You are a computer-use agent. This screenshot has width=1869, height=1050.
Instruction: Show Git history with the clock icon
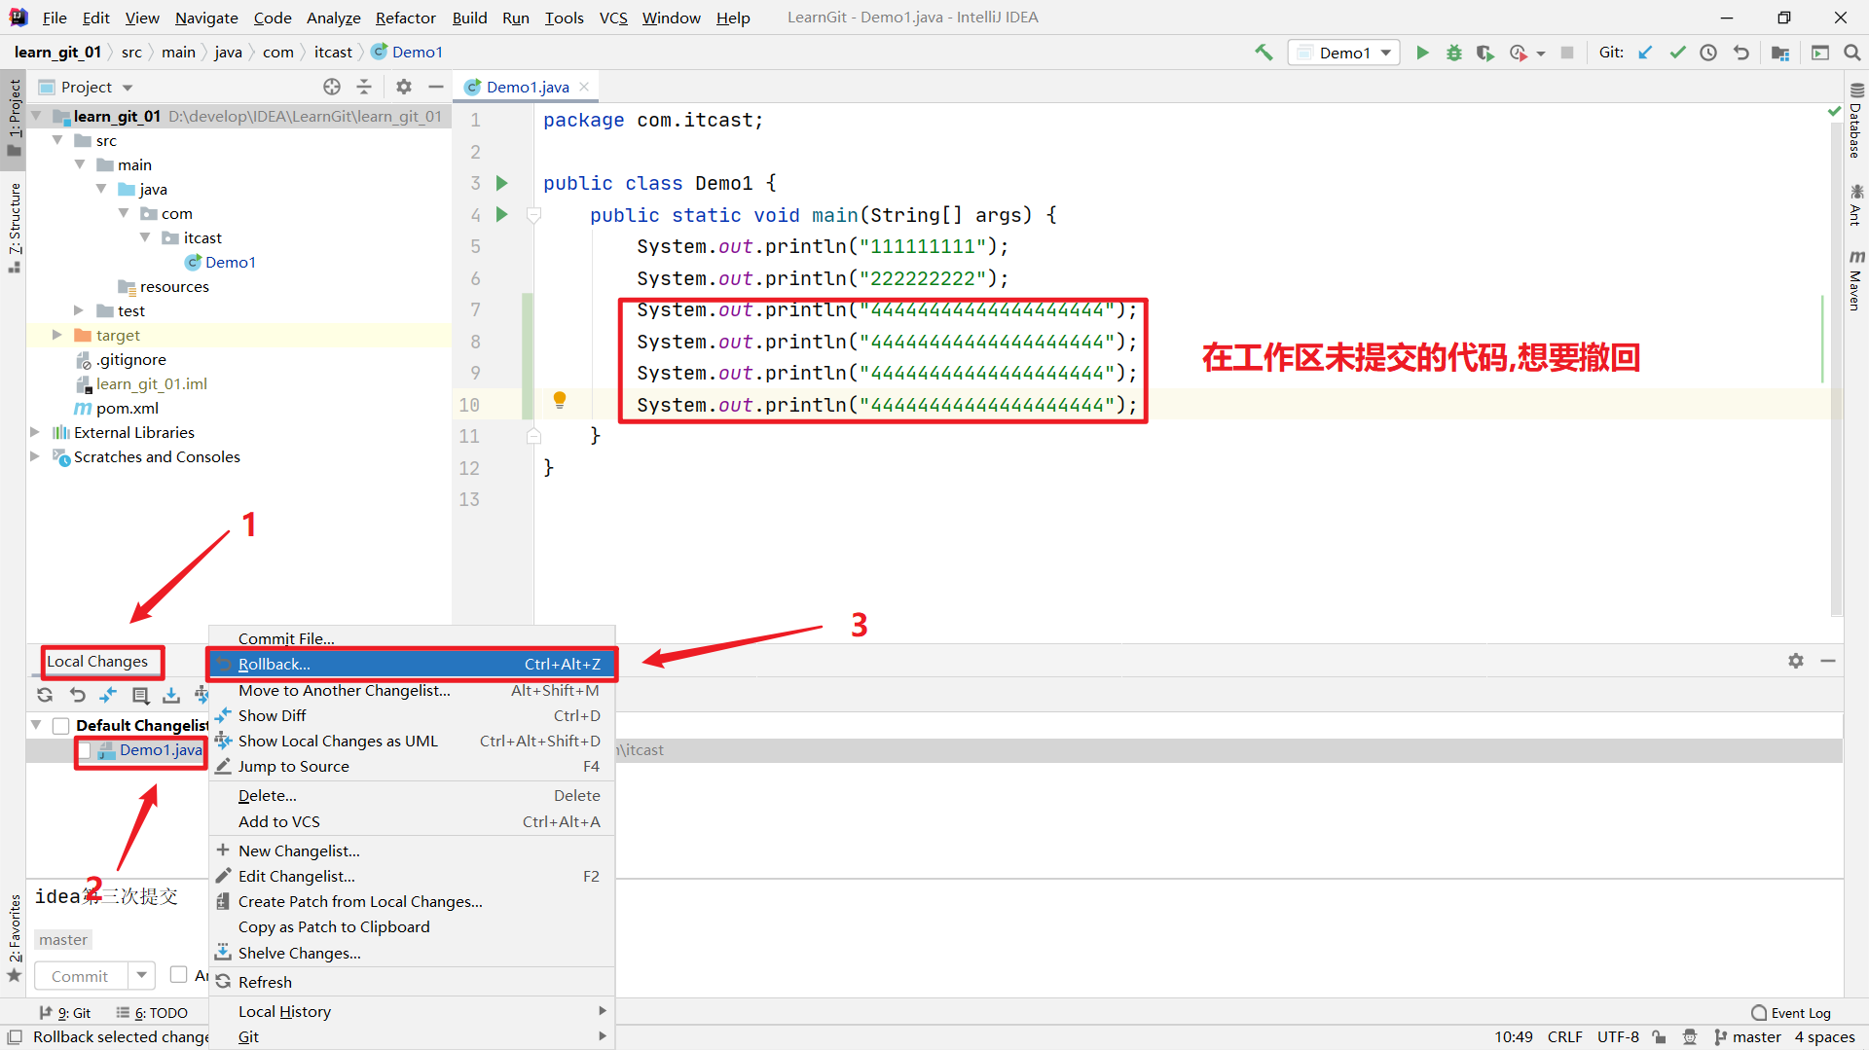click(1708, 53)
